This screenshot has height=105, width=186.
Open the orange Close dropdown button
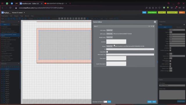click(x=182, y=13)
